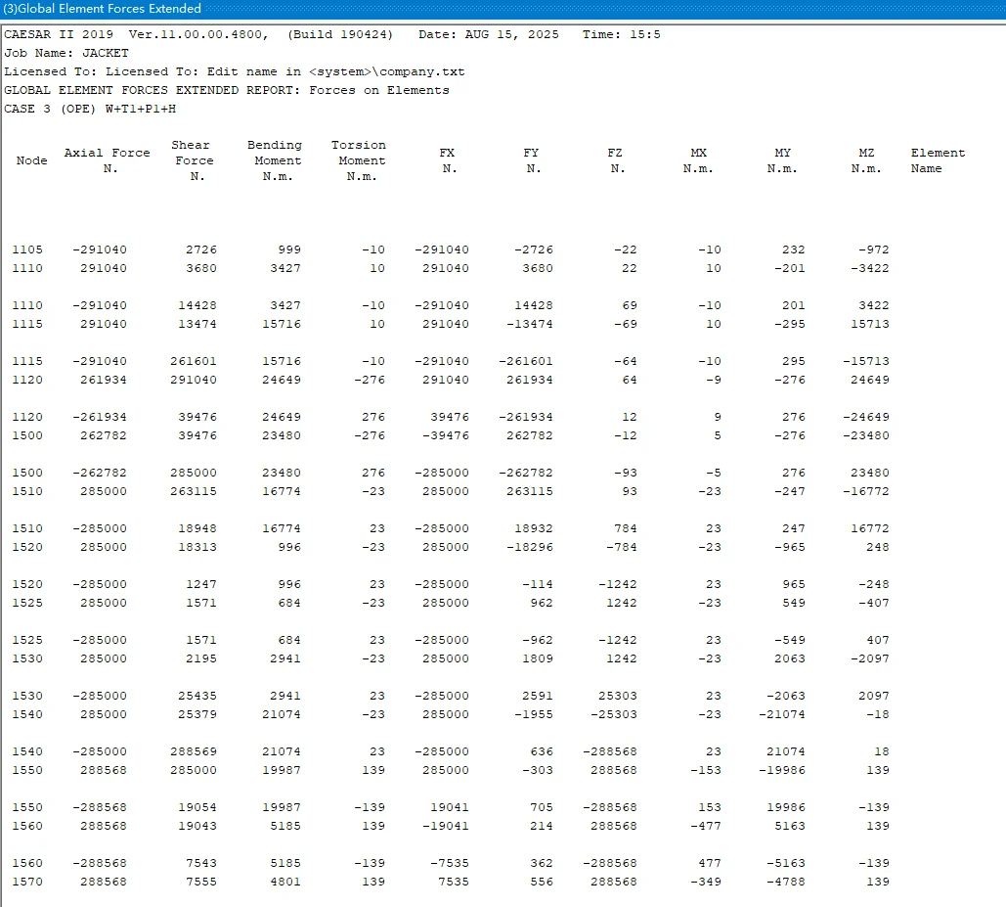Click the FZ column header
Image resolution: width=1006 pixels, height=907 pixels.
[x=616, y=160]
